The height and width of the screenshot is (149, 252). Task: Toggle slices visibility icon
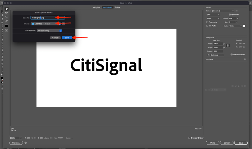(x=6, y=30)
